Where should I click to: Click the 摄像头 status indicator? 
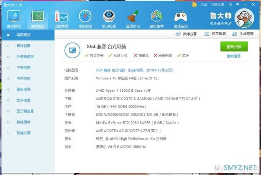141,55
